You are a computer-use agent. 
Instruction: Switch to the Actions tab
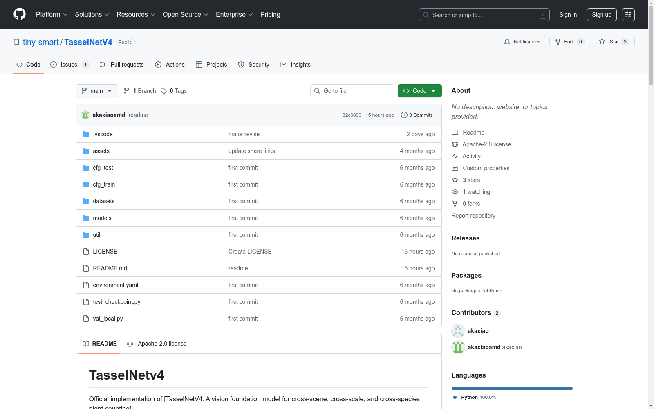pos(170,65)
